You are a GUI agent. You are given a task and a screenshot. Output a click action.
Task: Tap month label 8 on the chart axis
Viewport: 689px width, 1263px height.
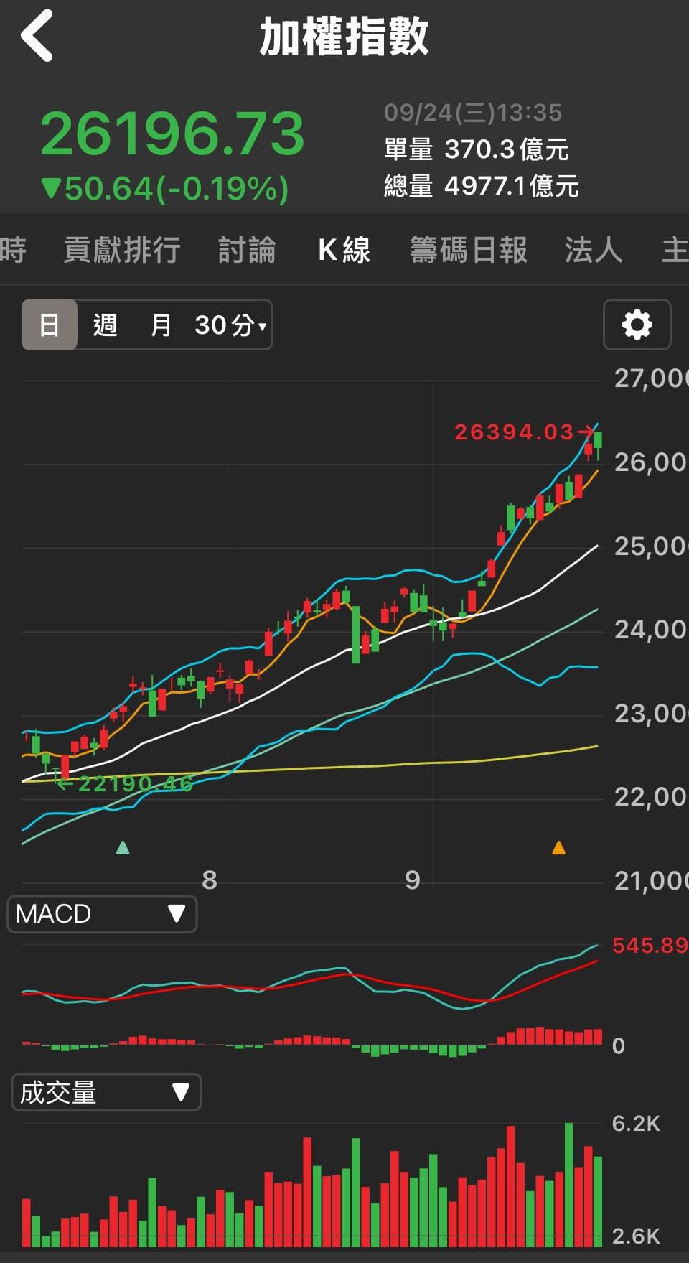pos(209,880)
